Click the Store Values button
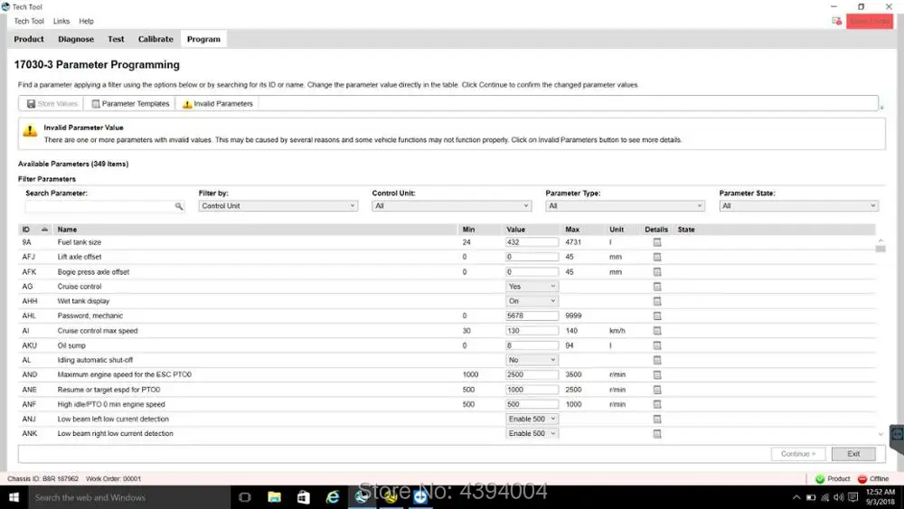904x509 pixels. pos(52,104)
